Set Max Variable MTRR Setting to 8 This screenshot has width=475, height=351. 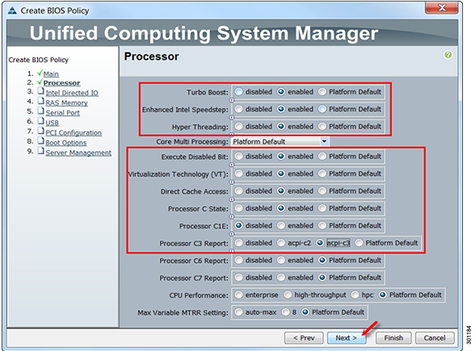pos(285,312)
